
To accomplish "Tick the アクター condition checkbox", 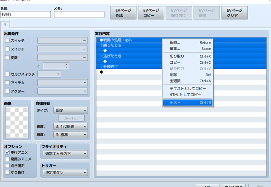I will (7, 91).
